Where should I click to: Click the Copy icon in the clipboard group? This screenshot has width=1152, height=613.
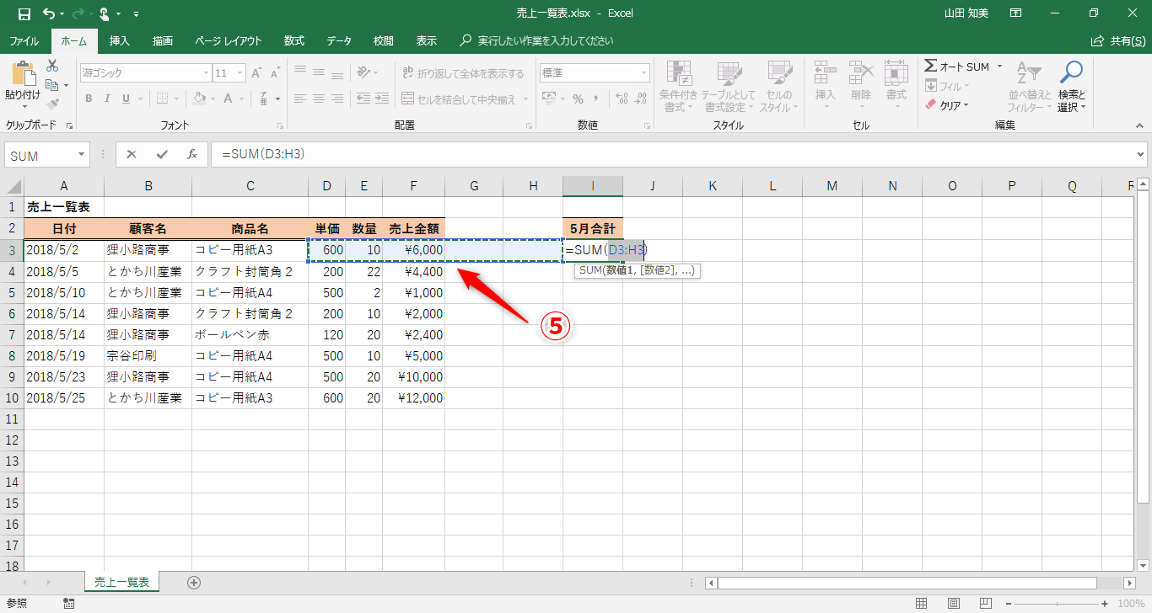52,85
